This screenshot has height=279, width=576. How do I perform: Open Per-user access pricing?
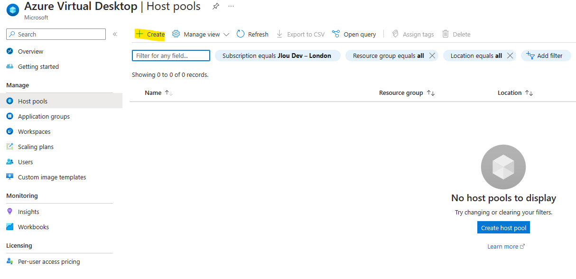tap(49, 261)
